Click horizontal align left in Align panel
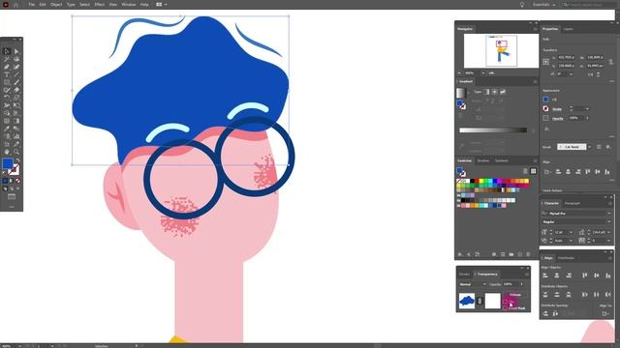620x348 pixels. click(545, 275)
